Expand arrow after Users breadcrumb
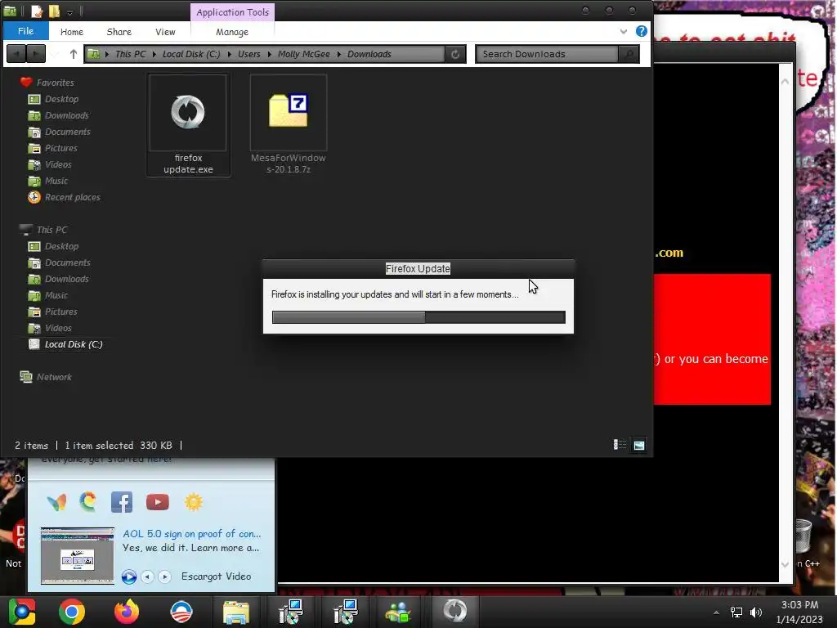The height and width of the screenshot is (628, 837). [269, 54]
